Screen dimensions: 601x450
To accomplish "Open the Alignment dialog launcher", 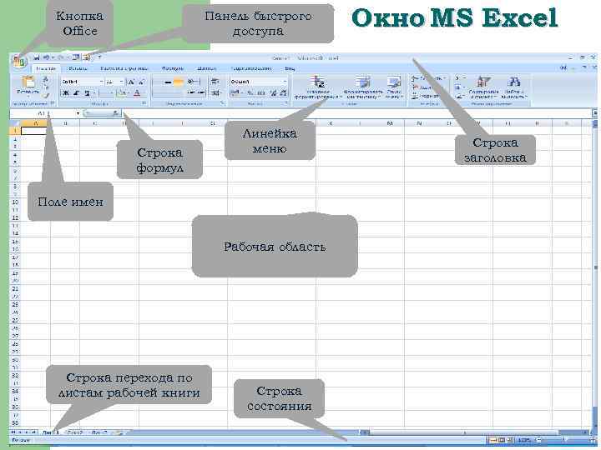I will tap(223, 103).
